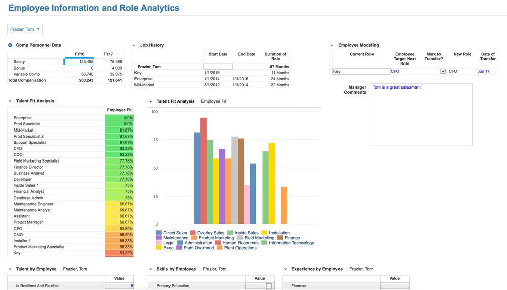Viewport: 507px width, 290px height.
Task: Collapse the Employee Modeling section arrow
Action: [x=332, y=45]
